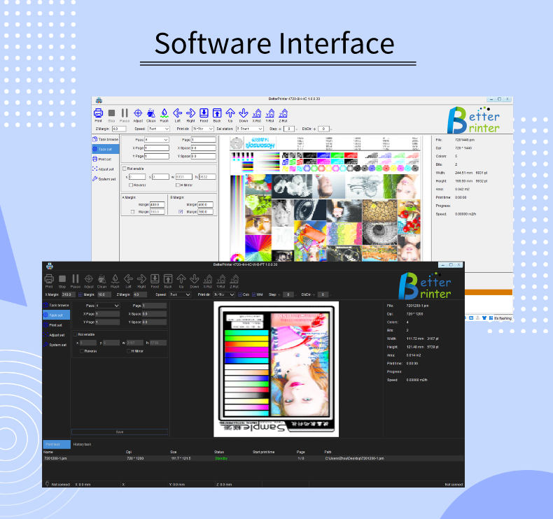Click the X Margin input field in the dark window

(x=68, y=294)
